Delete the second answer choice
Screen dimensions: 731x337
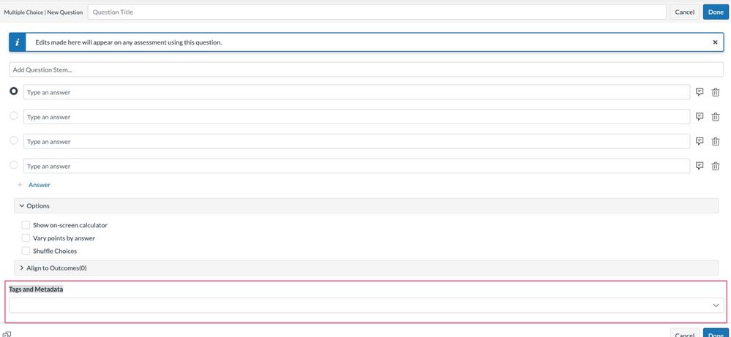[716, 117]
